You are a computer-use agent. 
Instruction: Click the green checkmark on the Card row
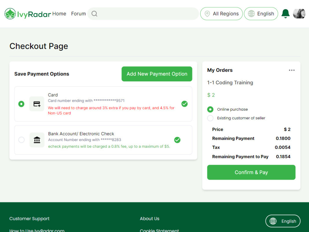point(184,104)
